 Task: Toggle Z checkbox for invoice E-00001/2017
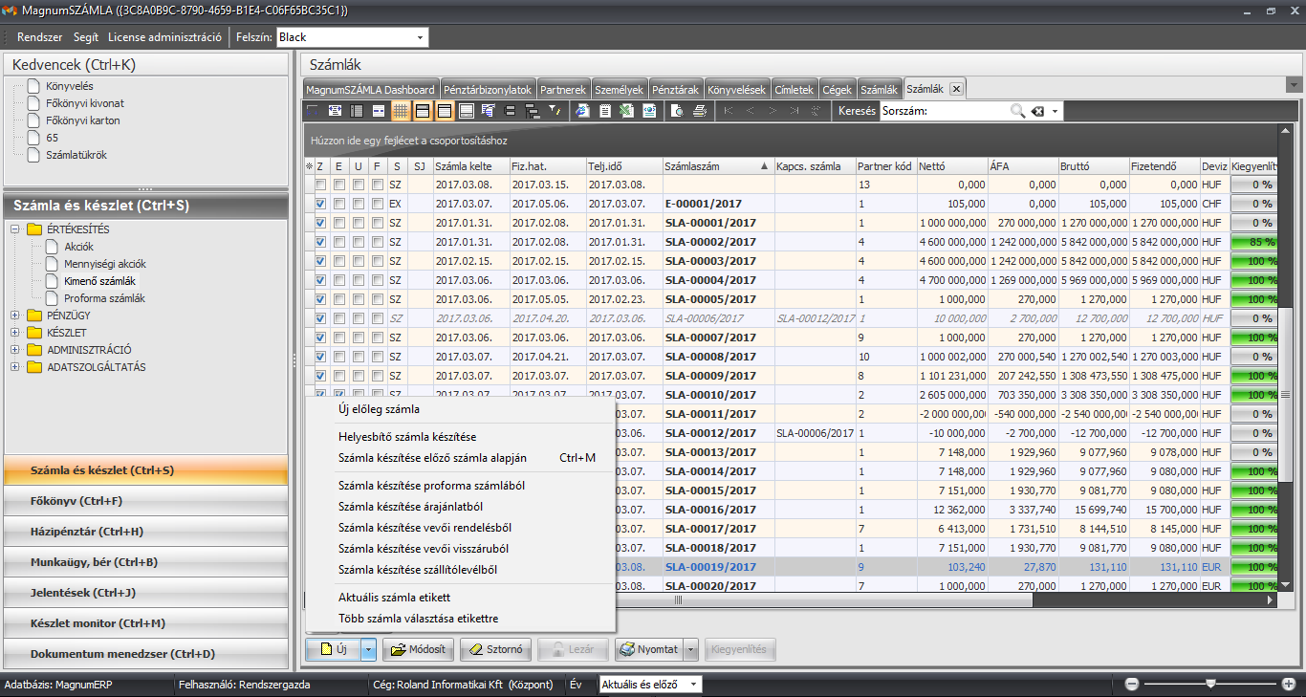pos(321,204)
